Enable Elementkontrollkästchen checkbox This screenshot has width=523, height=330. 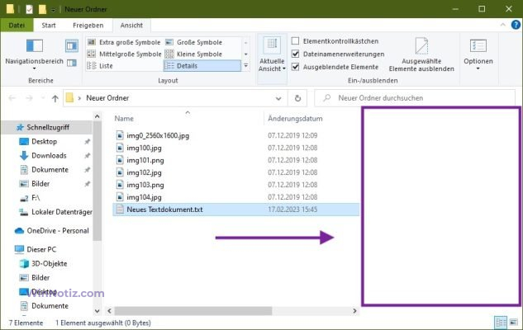(x=295, y=41)
